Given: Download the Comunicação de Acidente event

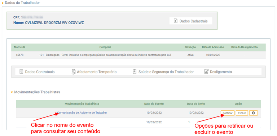Looking at the screenshot, I should click(x=254, y=113).
